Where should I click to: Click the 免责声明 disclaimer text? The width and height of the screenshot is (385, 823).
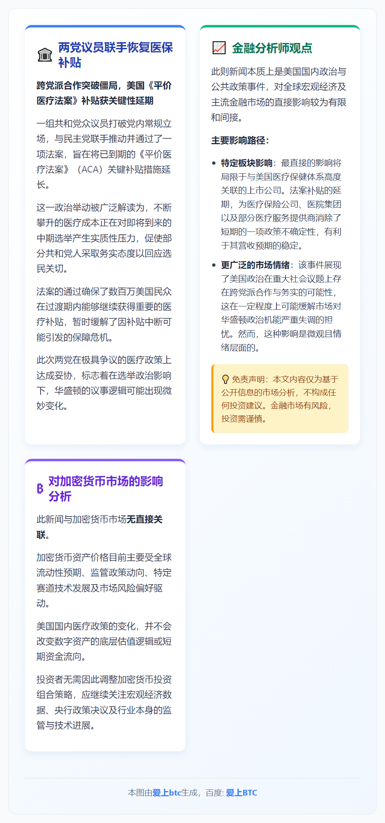click(280, 399)
